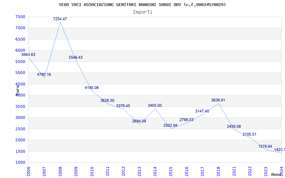Click the data label 3626.50
285x178 pixels.
108,101
